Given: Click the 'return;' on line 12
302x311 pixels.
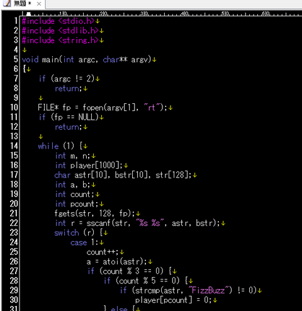Looking at the screenshot, I should (68, 127).
